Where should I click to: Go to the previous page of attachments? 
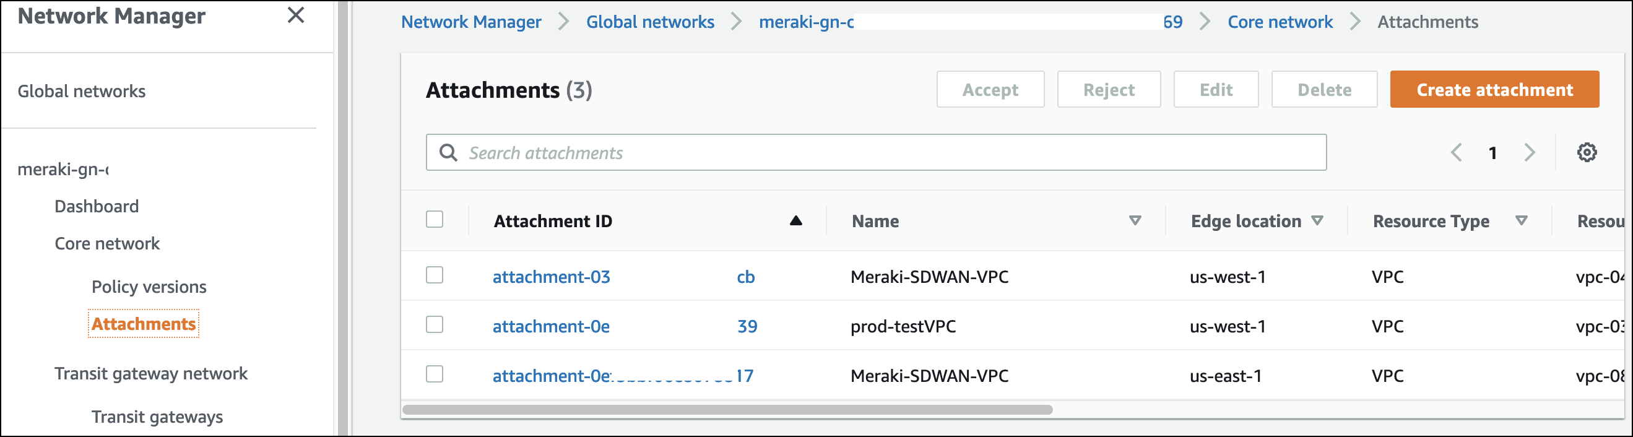point(1457,152)
